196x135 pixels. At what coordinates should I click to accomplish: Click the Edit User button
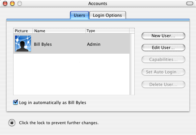coord(163,48)
